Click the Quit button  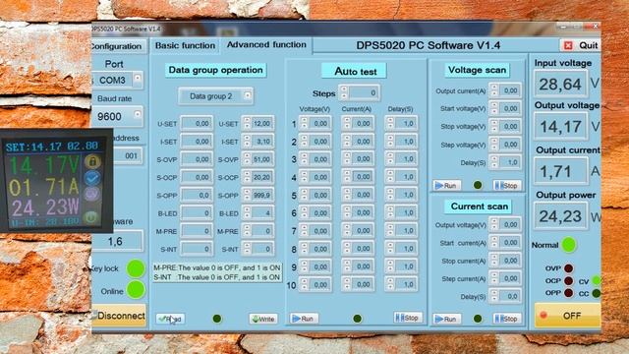(581, 45)
